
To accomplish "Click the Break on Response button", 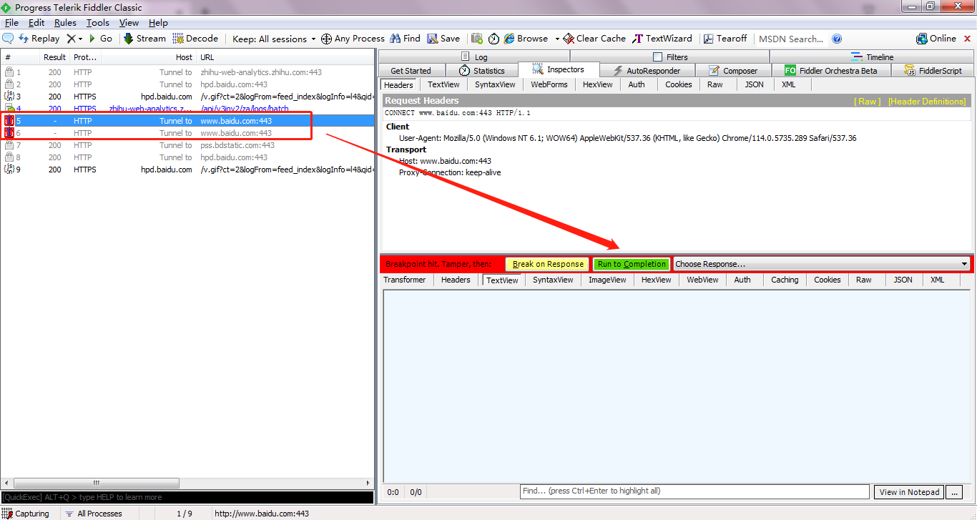I will click(547, 264).
